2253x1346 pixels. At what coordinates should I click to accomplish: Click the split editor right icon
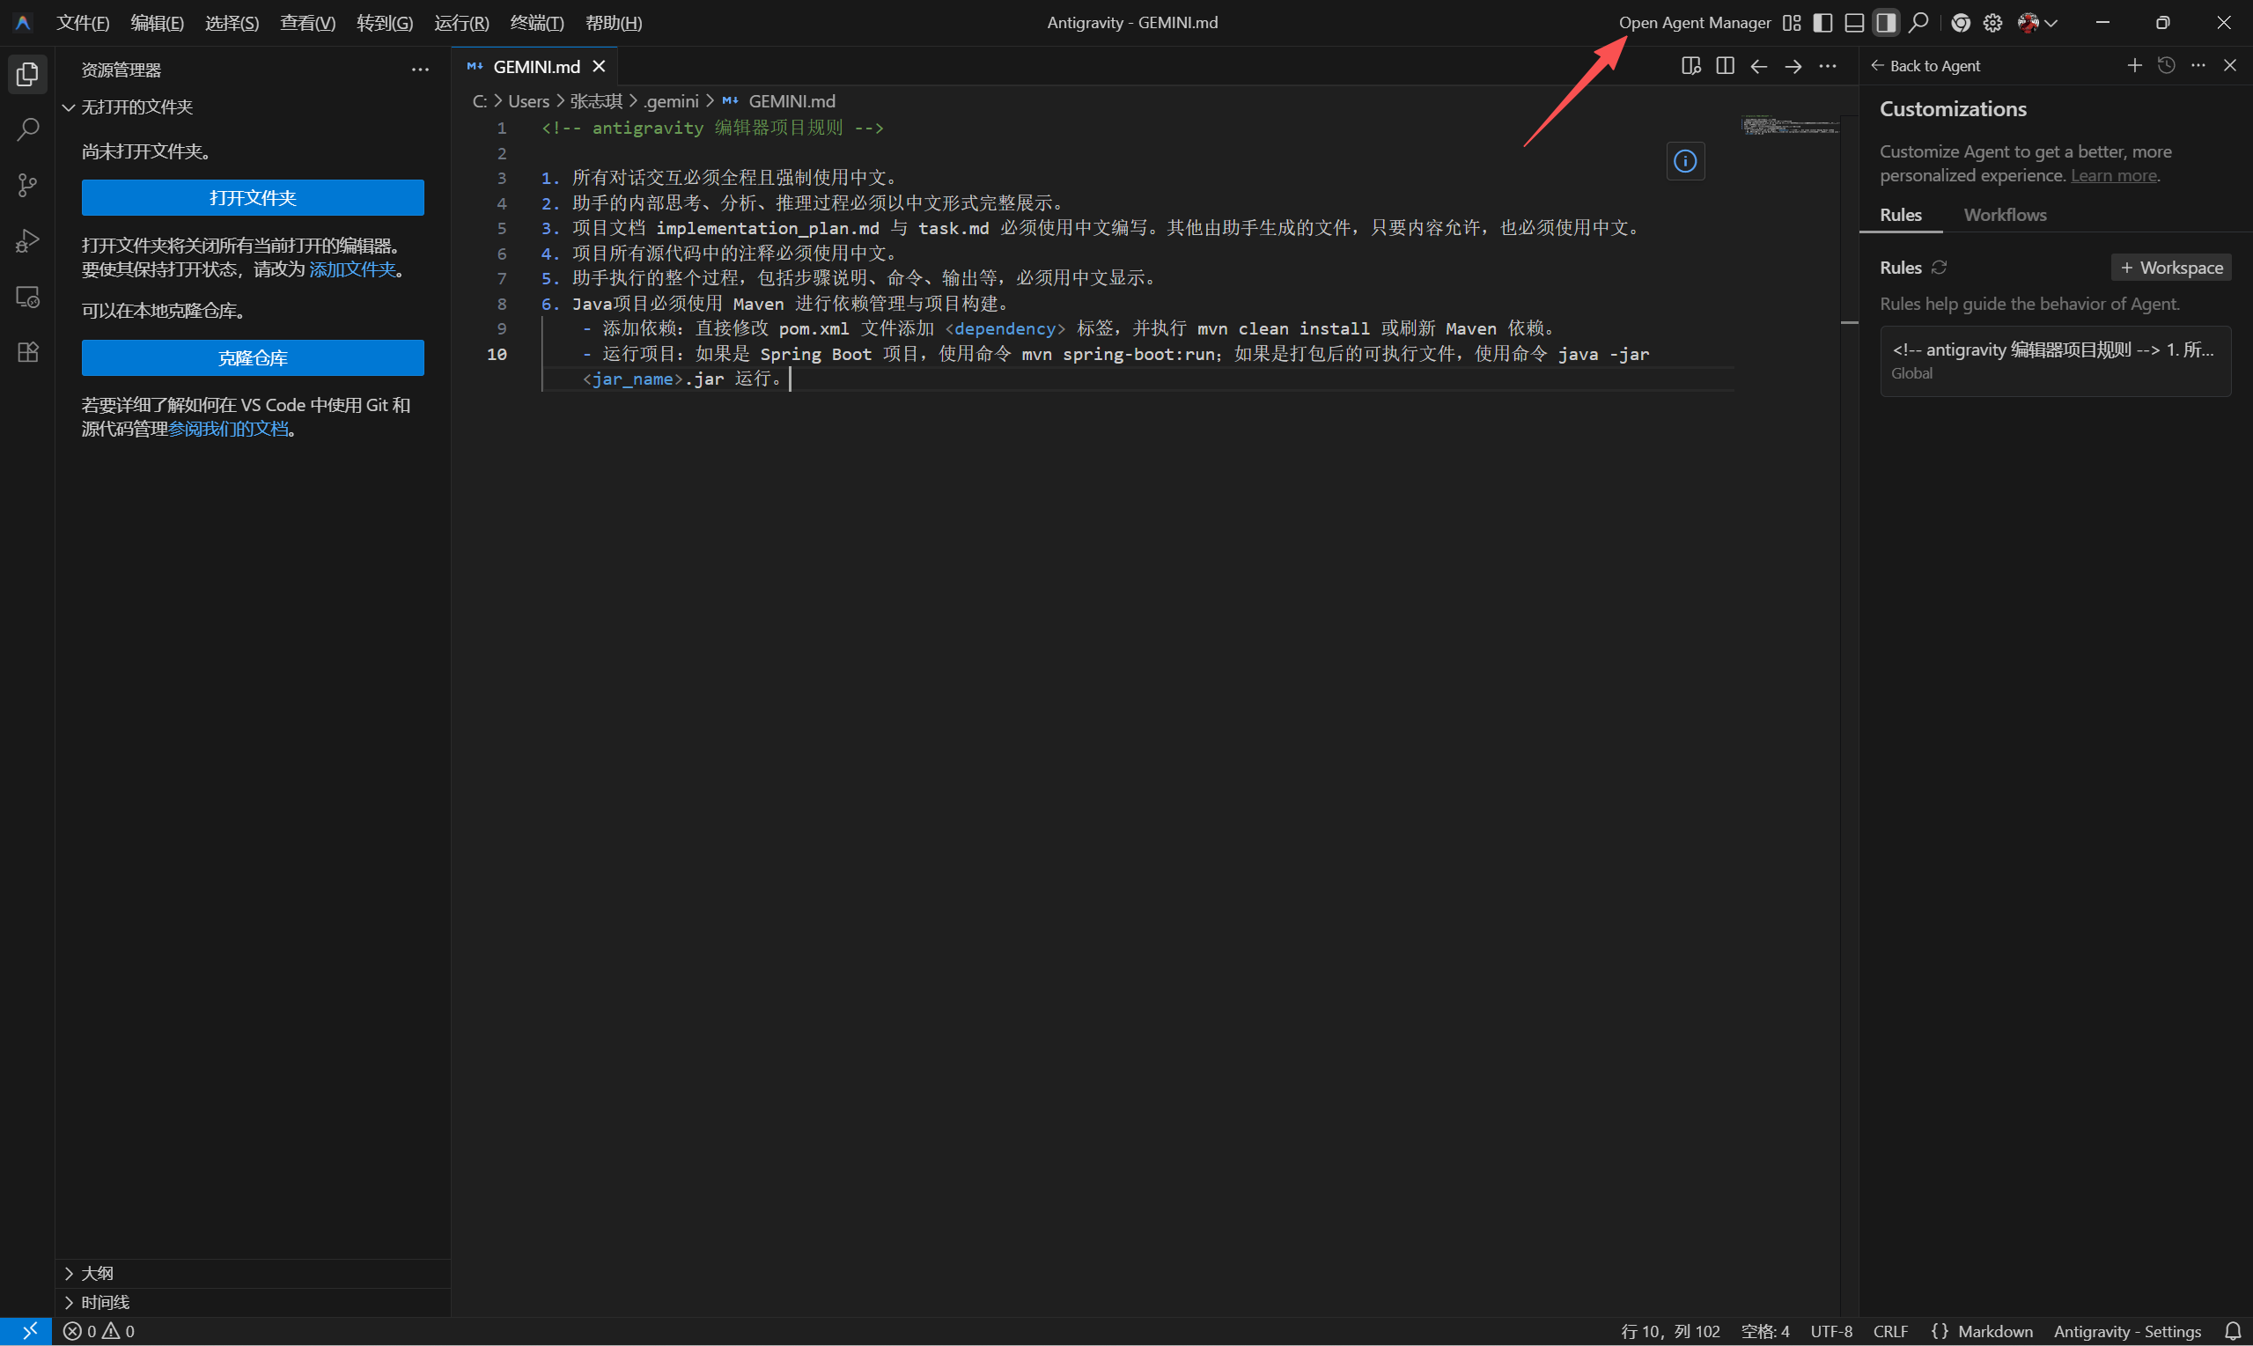coord(1724,66)
